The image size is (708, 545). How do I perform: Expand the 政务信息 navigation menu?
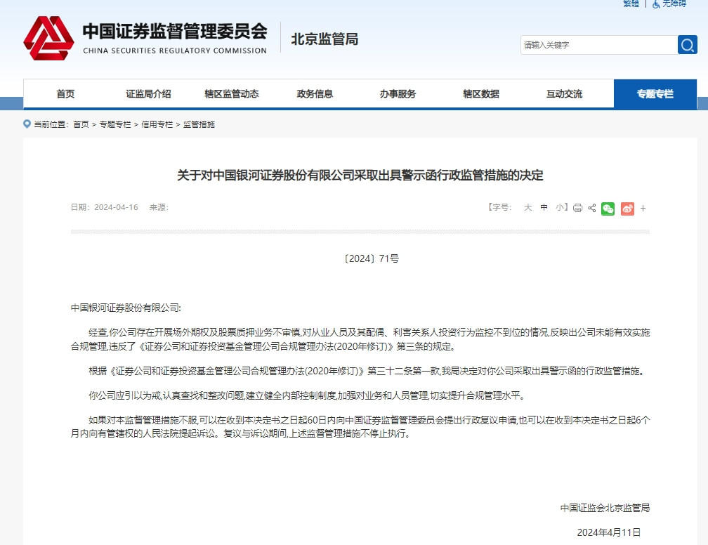pos(315,94)
